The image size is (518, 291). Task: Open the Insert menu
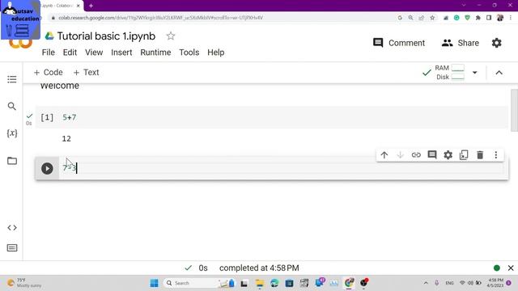(121, 53)
